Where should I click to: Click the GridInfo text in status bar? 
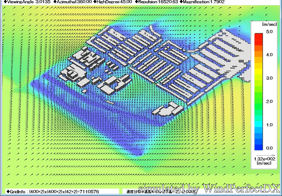(52, 191)
